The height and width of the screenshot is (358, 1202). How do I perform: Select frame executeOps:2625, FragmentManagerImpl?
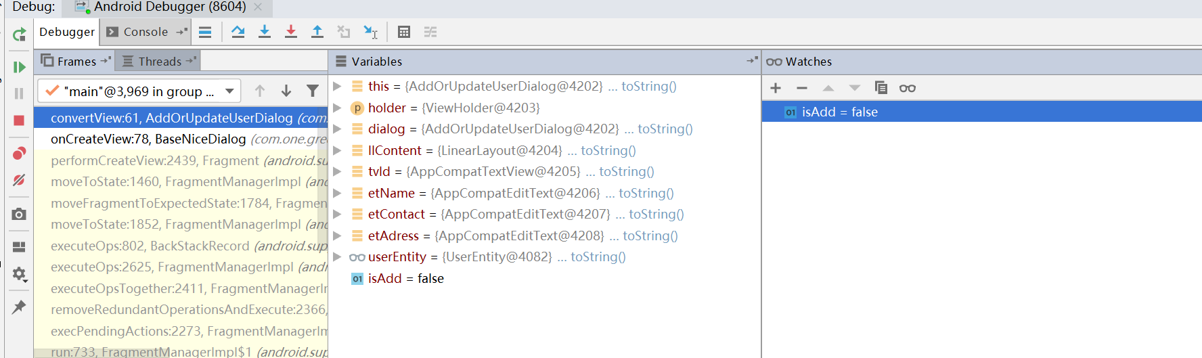(181, 267)
